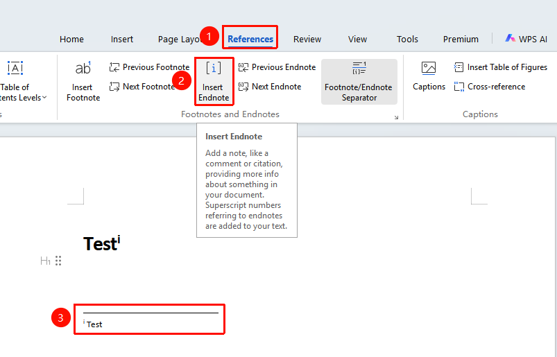
Task: Click the endnote text at page bottom
Action: click(x=93, y=324)
